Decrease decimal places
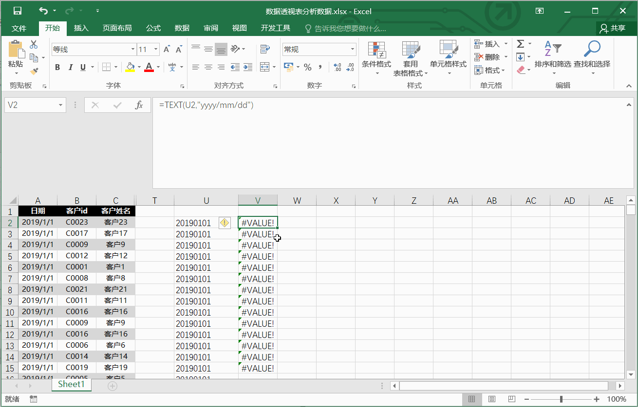The width and height of the screenshot is (638, 407). [350, 67]
